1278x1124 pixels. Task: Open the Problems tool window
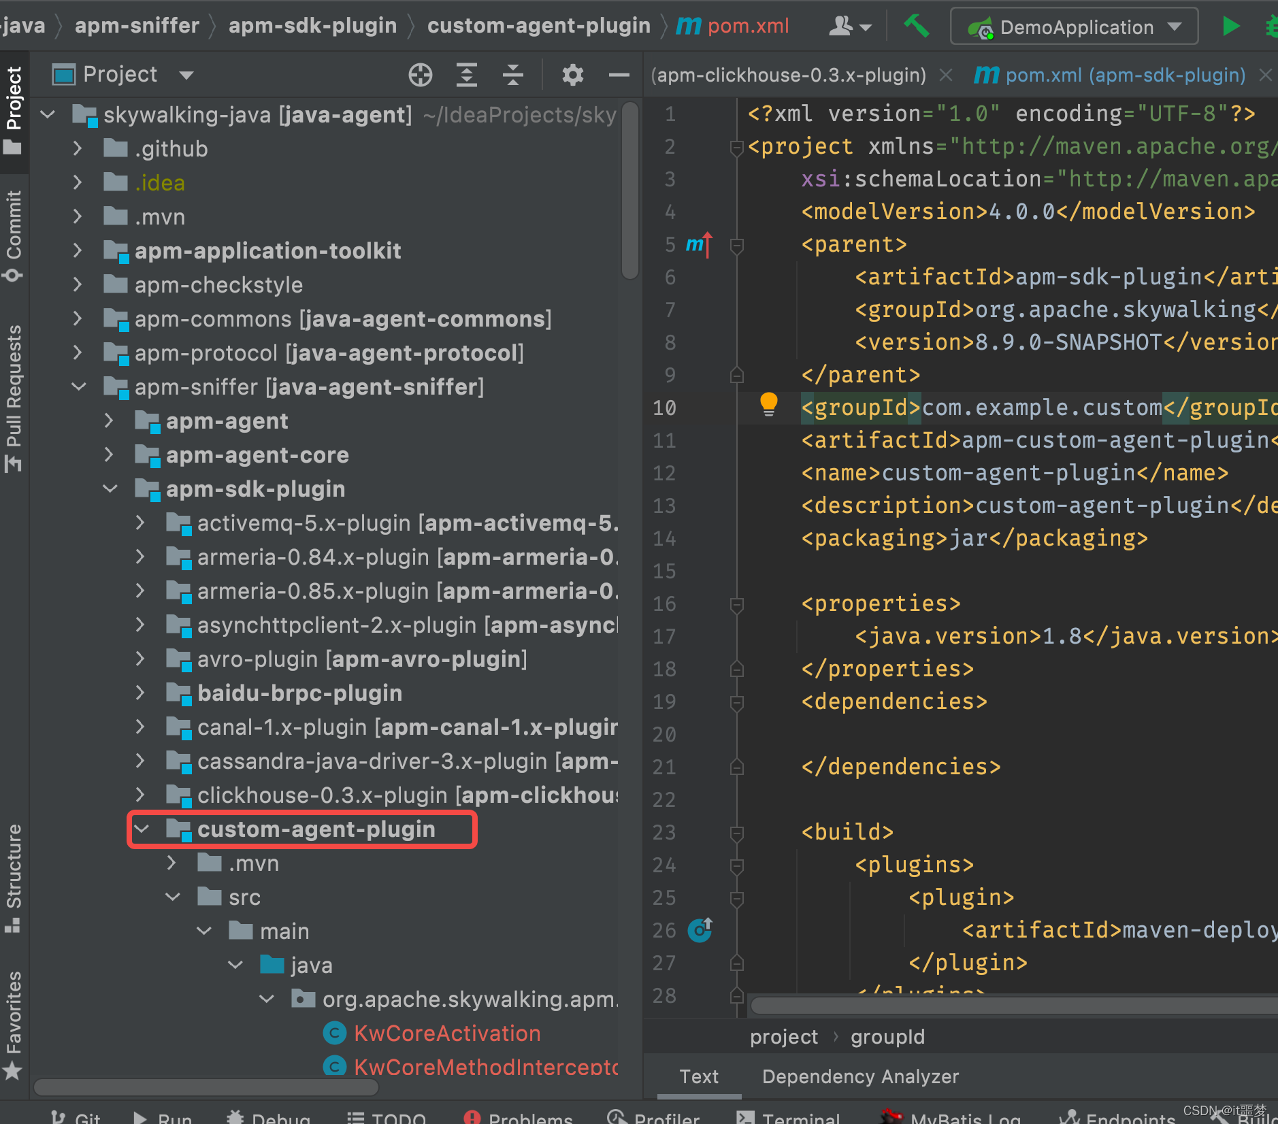click(519, 1117)
